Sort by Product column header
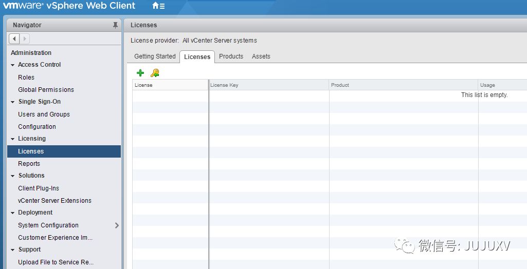527x269 pixels. tap(403, 85)
